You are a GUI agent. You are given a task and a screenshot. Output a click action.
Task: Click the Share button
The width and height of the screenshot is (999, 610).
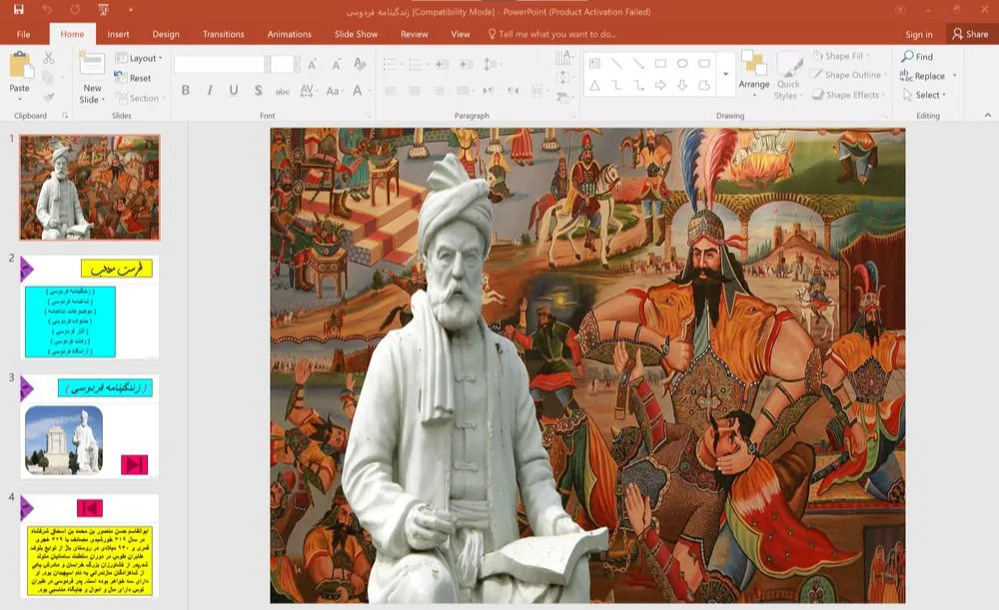[970, 34]
